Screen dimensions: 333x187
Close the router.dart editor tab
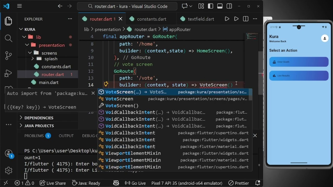pyautogui.click(x=120, y=19)
